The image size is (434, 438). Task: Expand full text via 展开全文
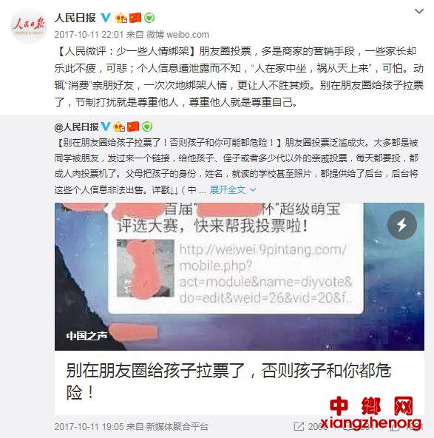[228, 190]
